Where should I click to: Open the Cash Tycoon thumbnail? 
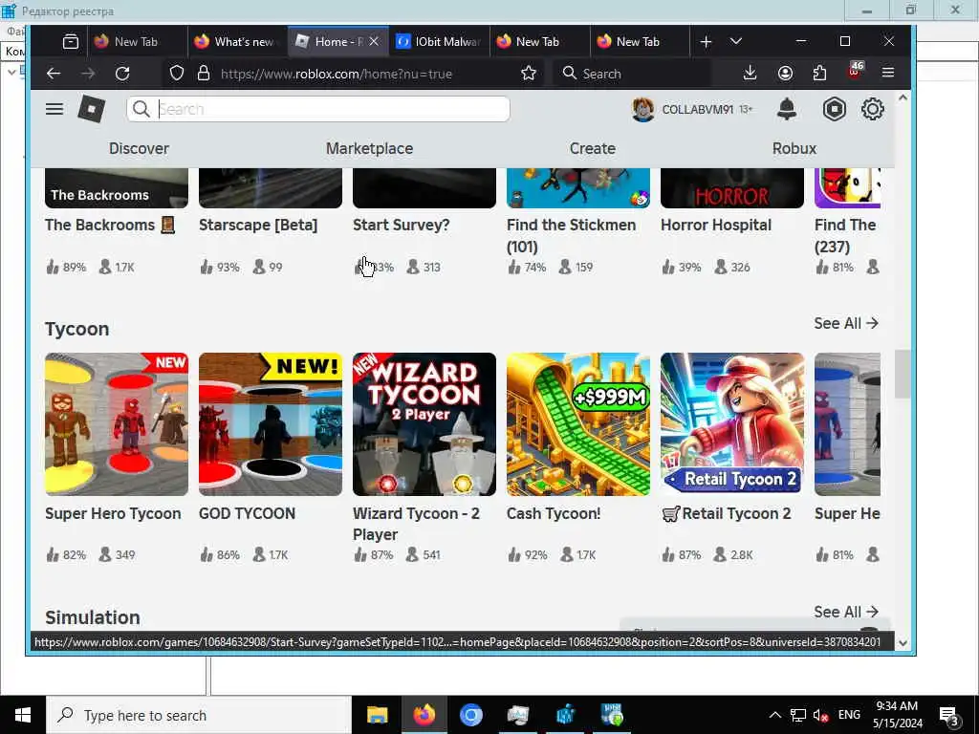click(x=578, y=424)
